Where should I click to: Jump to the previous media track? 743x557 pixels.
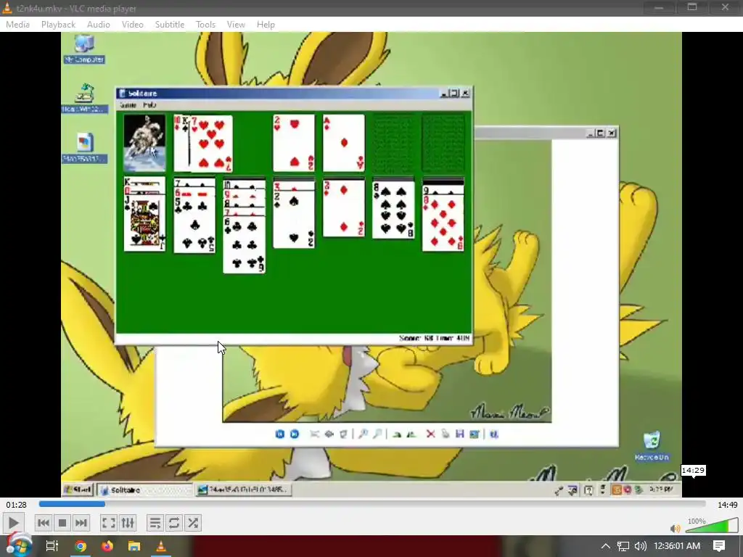[43, 523]
